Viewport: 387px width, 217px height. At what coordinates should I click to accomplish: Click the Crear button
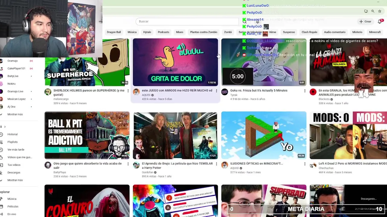coord(365,21)
